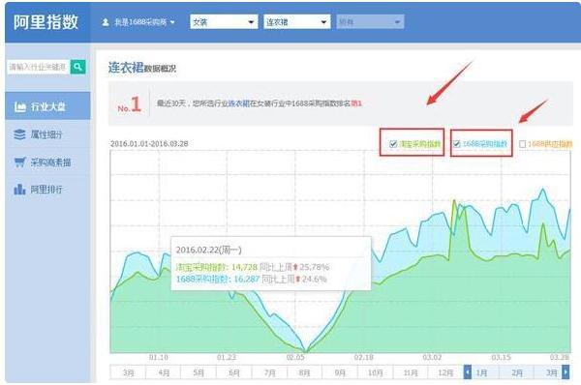Image resolution: width=581 pixels, height=385 pixels.
Task: Open the 阿里排行 sidebar menu item
Action: [47, 190]
